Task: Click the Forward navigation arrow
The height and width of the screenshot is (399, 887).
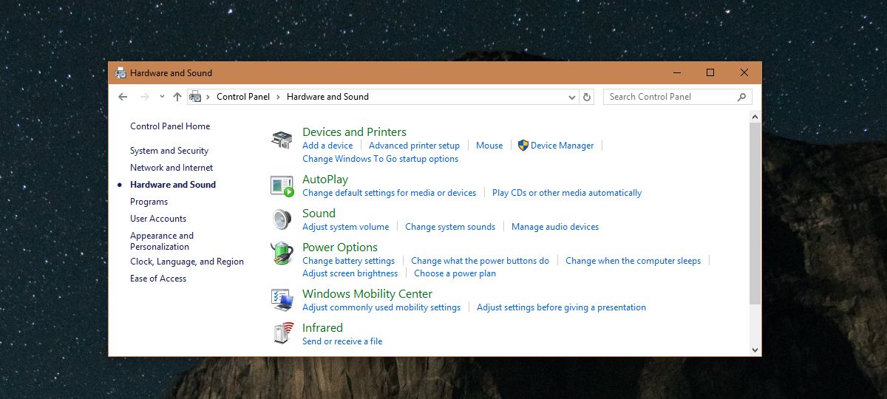Action: coord(145,97)
